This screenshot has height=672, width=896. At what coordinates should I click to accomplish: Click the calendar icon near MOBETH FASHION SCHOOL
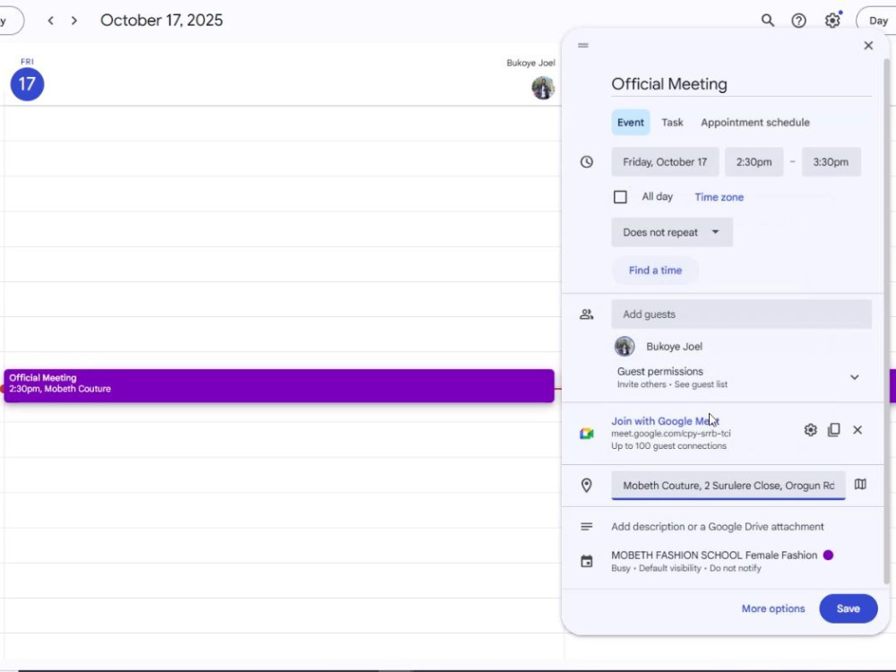point(586,561)
